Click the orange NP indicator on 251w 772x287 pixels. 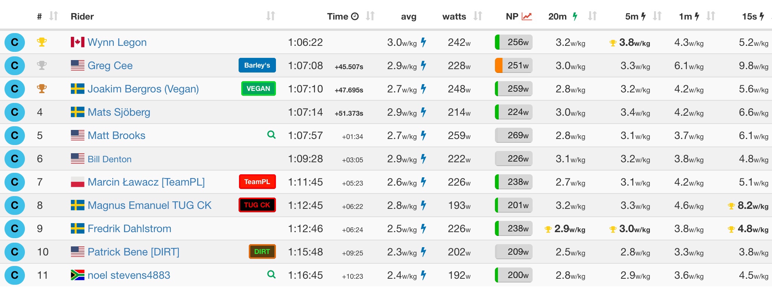(x=499, y=65)
